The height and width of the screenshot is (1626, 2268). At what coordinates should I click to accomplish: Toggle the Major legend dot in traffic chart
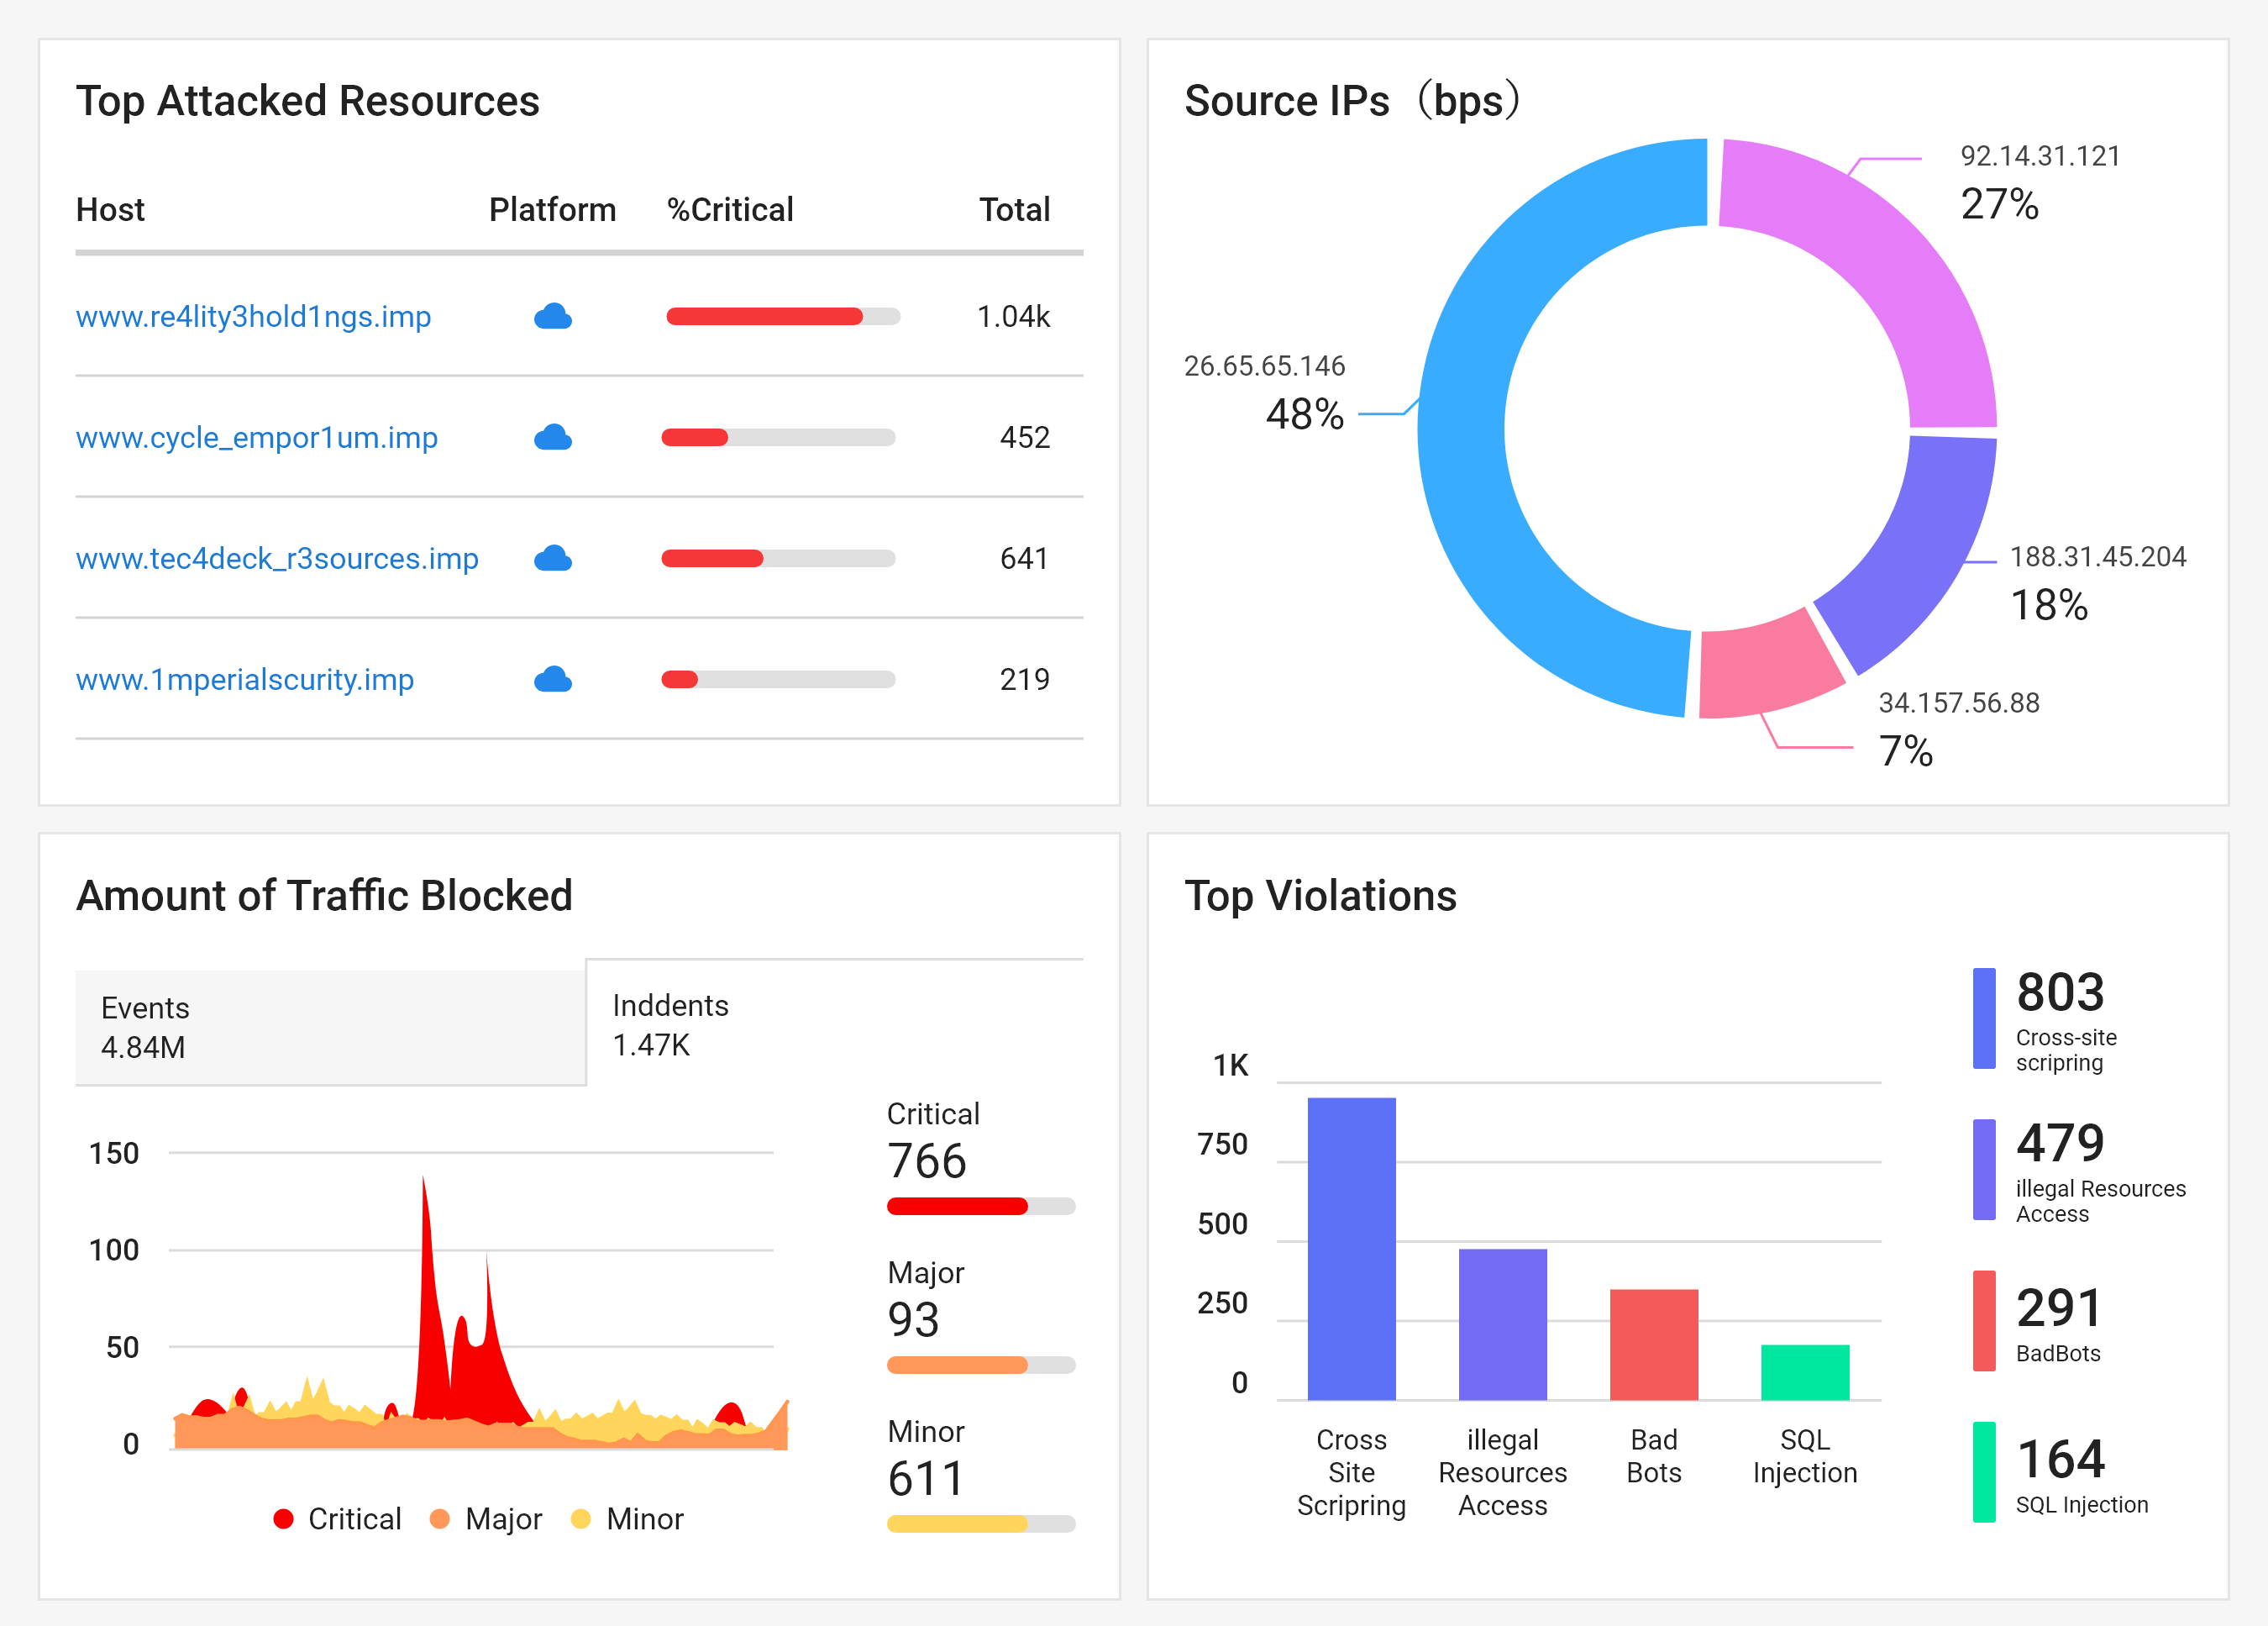(439, 1519)
